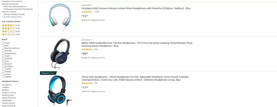Check the Sony brand checkbox
The width and height of the screenshot is (277, 107).
pos(3,61)
